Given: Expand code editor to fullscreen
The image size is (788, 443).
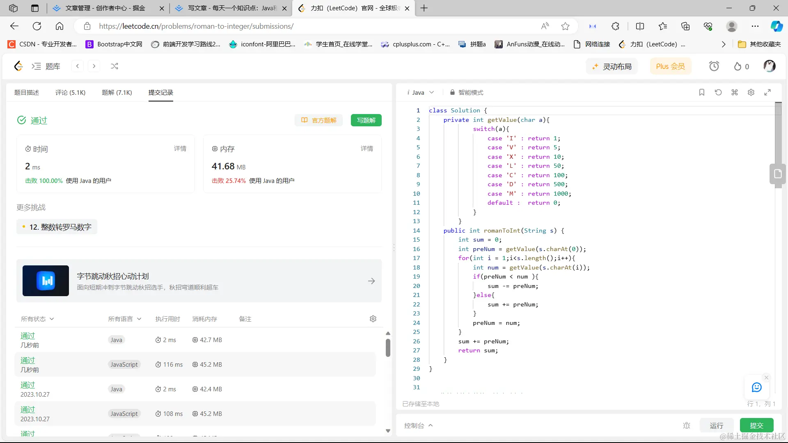Looking at the screenshot, I should tap(767, 92).
